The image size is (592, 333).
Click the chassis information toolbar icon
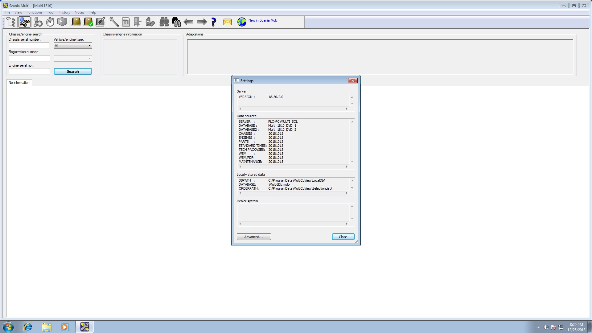pos(24,22)
